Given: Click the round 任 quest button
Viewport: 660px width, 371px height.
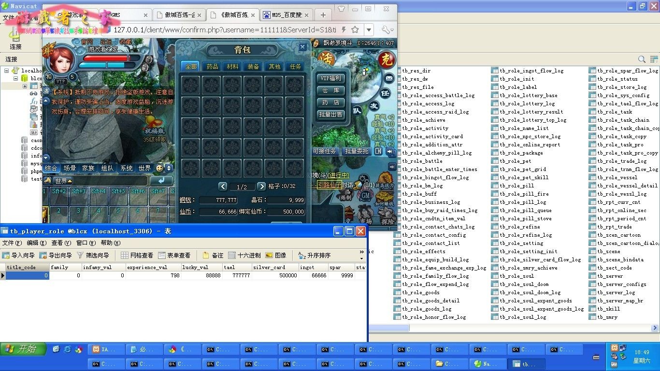Looking at the screenshot, I should pyautogui.click(x=385, y=94).
